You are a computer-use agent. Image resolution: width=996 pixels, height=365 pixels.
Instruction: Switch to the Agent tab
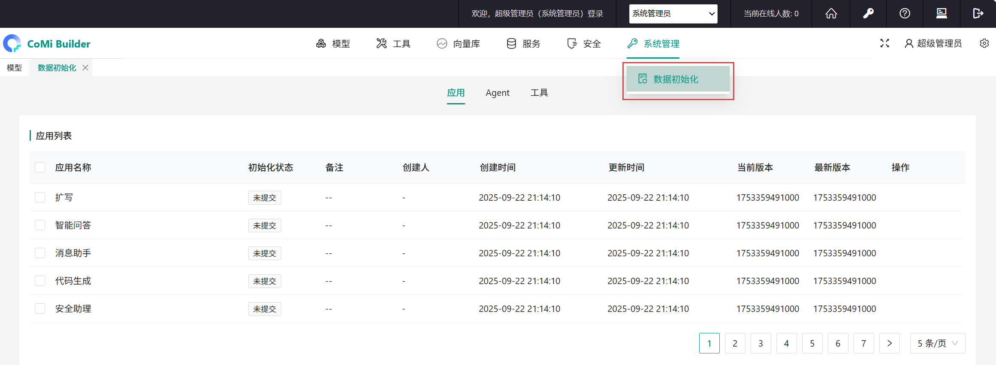(x=497, y=93)
